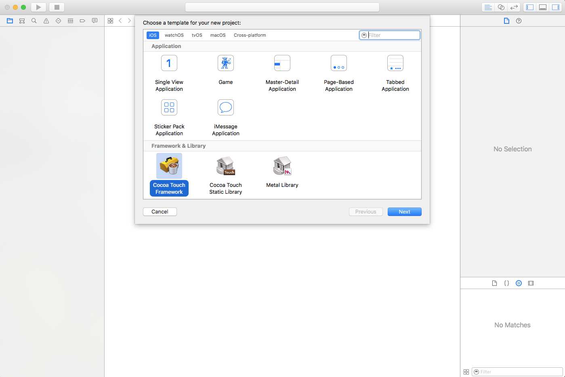Image resolution: width=565 pixels, height=377 pixels.
Task: Show the Quick Help inspector
Action: 519,21
